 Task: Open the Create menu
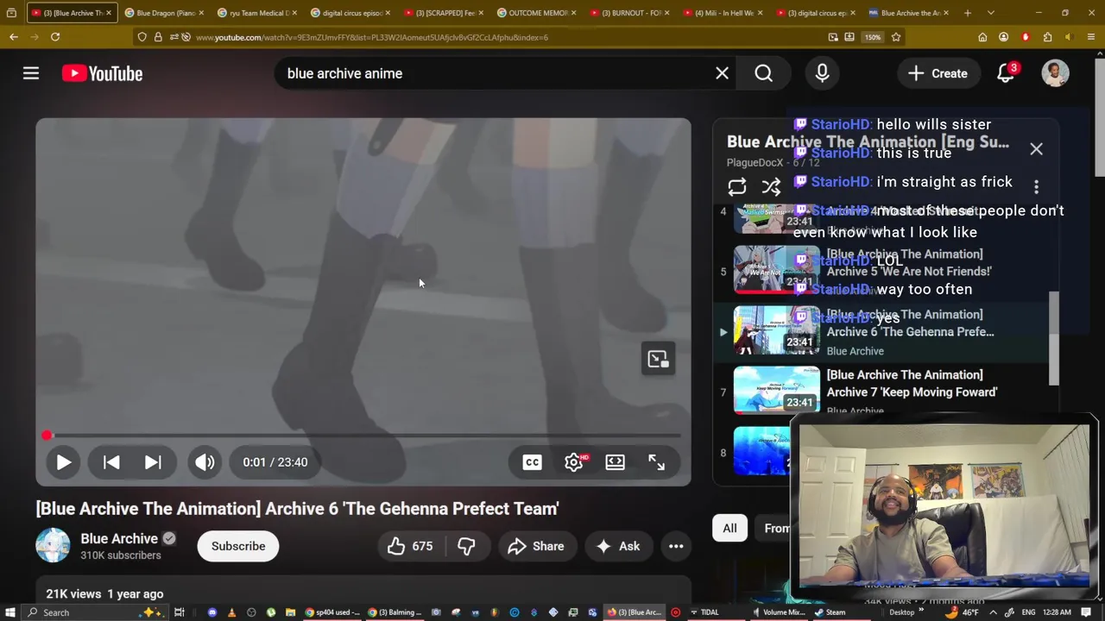click(x=938, y=73)
